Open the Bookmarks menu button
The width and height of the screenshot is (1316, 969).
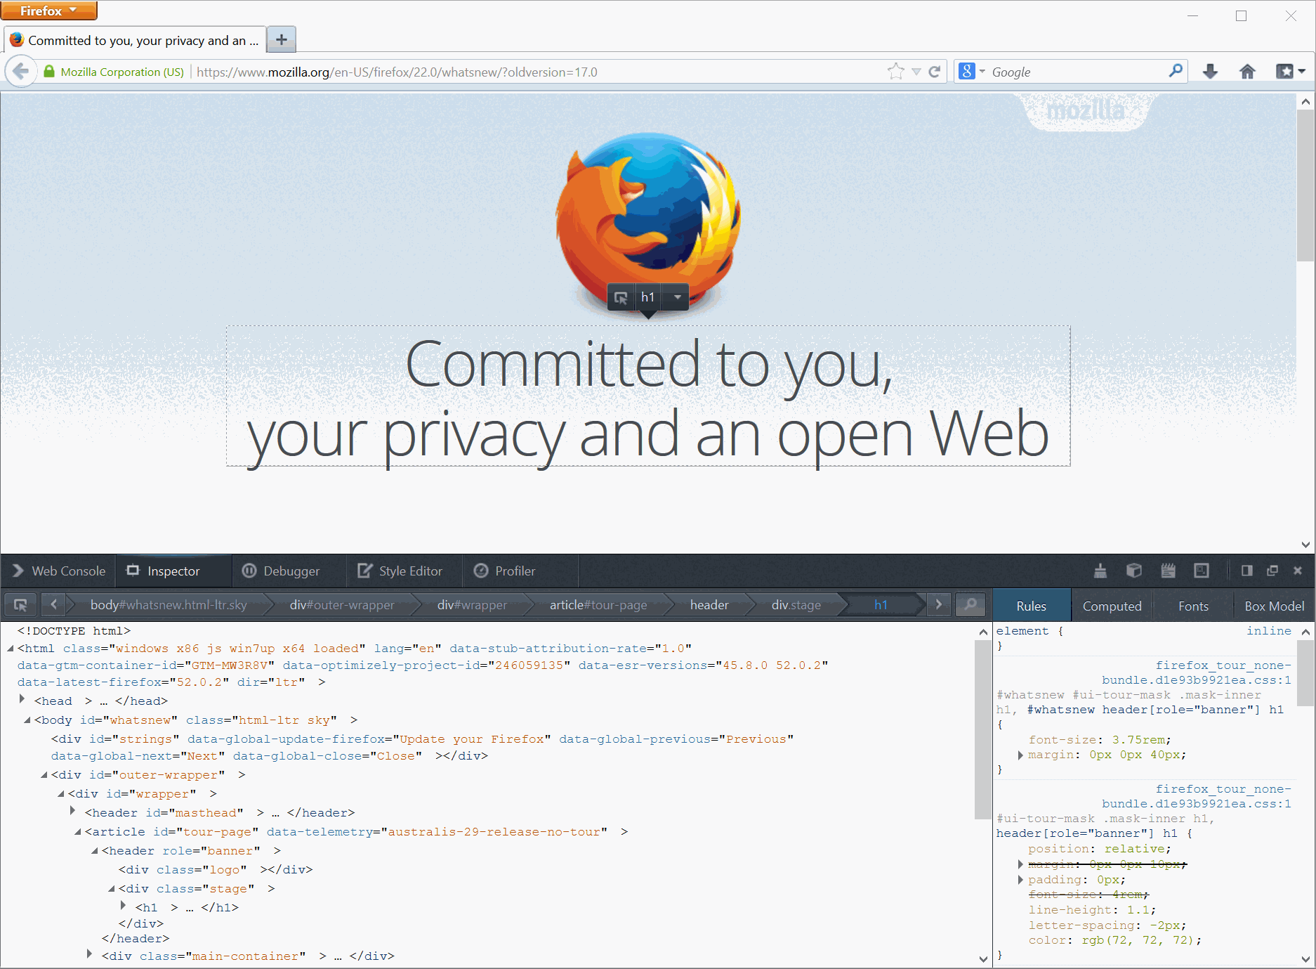point(1290,72)
